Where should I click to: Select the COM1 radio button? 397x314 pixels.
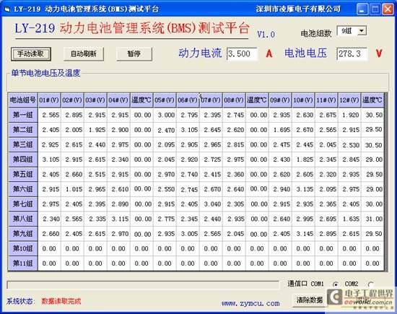335,284
